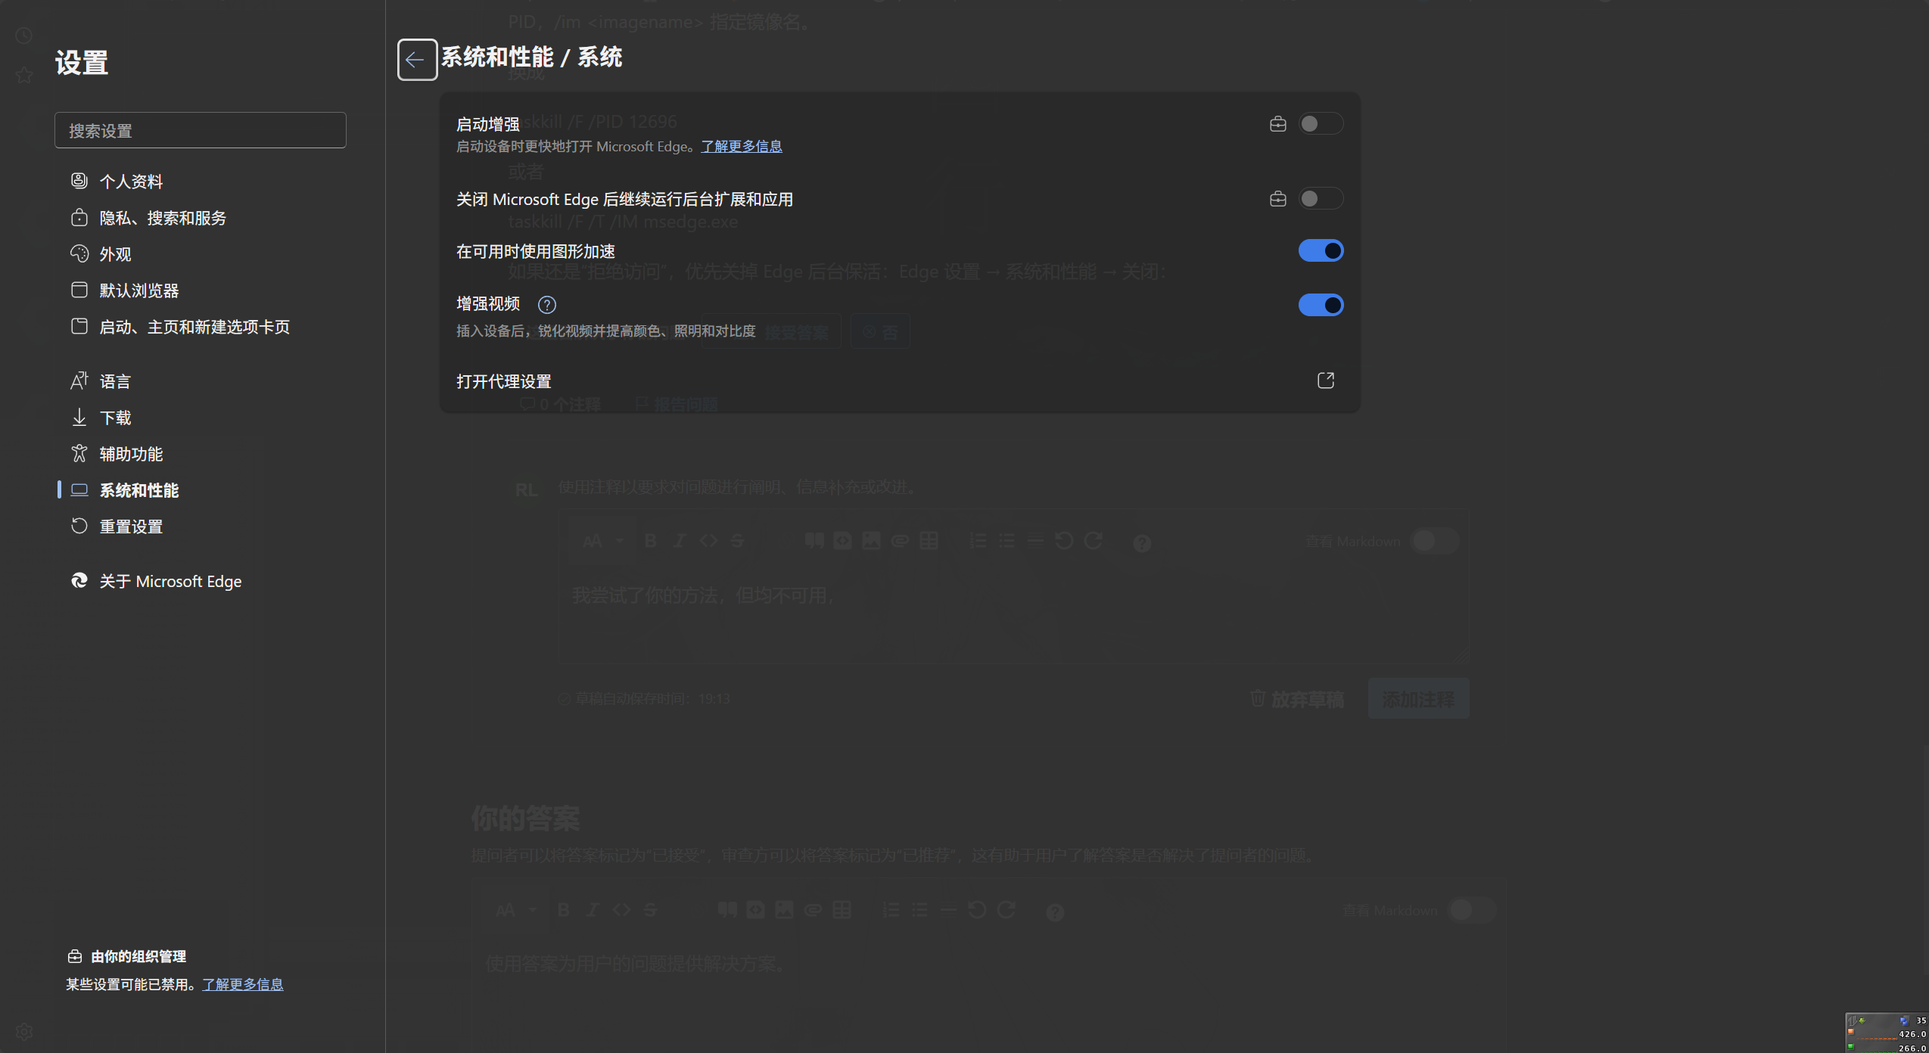Click the download arrow icon beside 下载
This screenshot has width=1929, height=1053.
tap(79, 417)
